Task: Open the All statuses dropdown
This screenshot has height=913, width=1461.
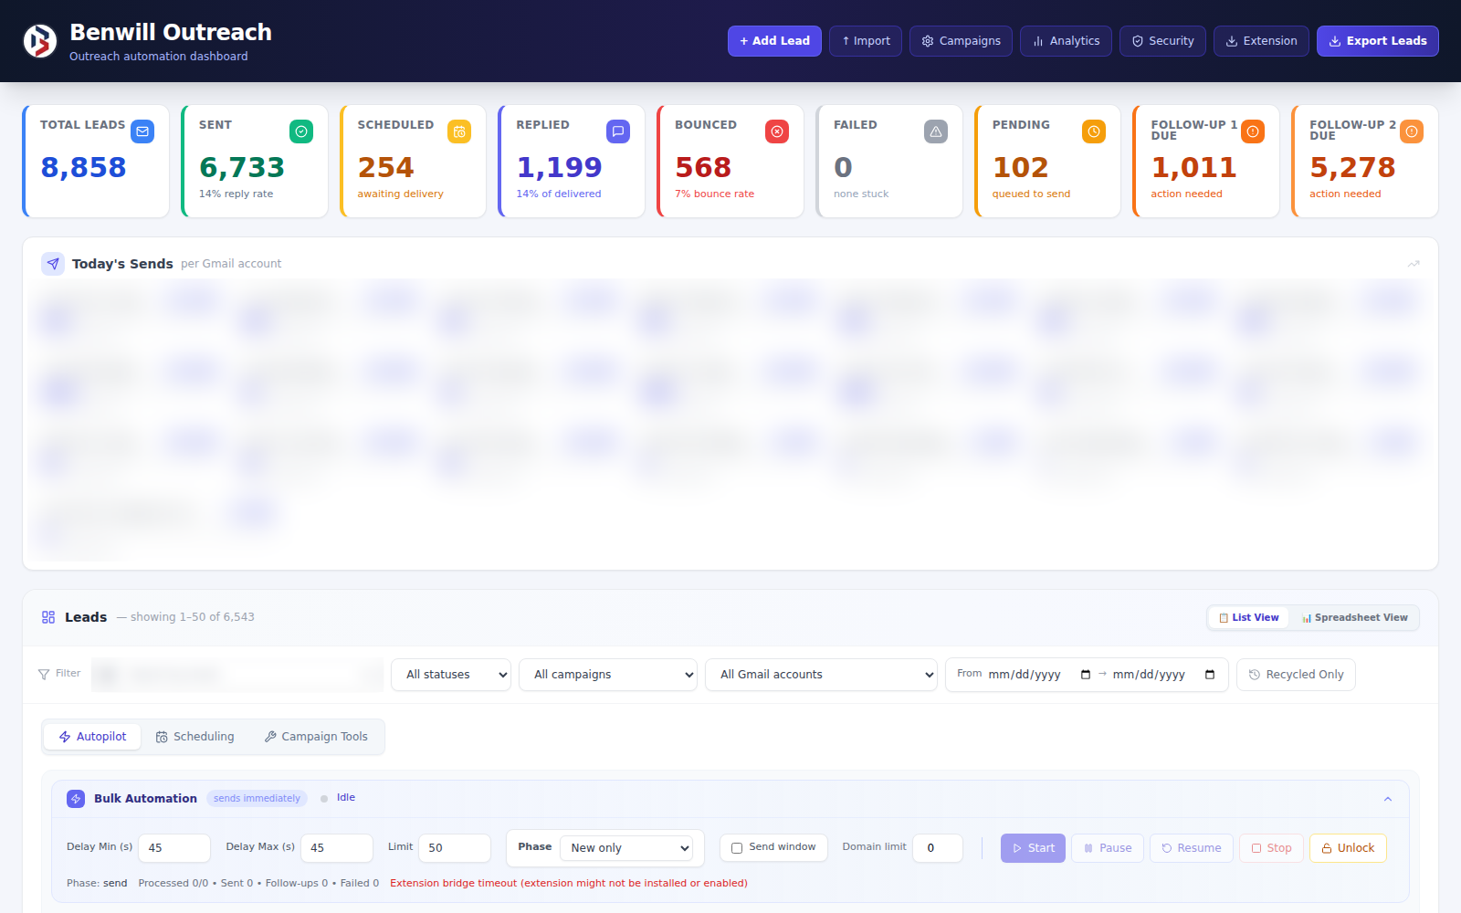Action: [451, 675]
